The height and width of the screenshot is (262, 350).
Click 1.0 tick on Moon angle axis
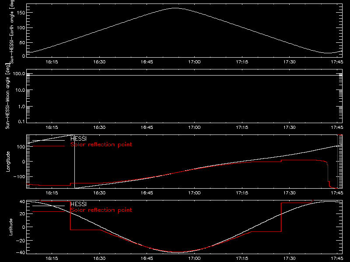(21, 107)
